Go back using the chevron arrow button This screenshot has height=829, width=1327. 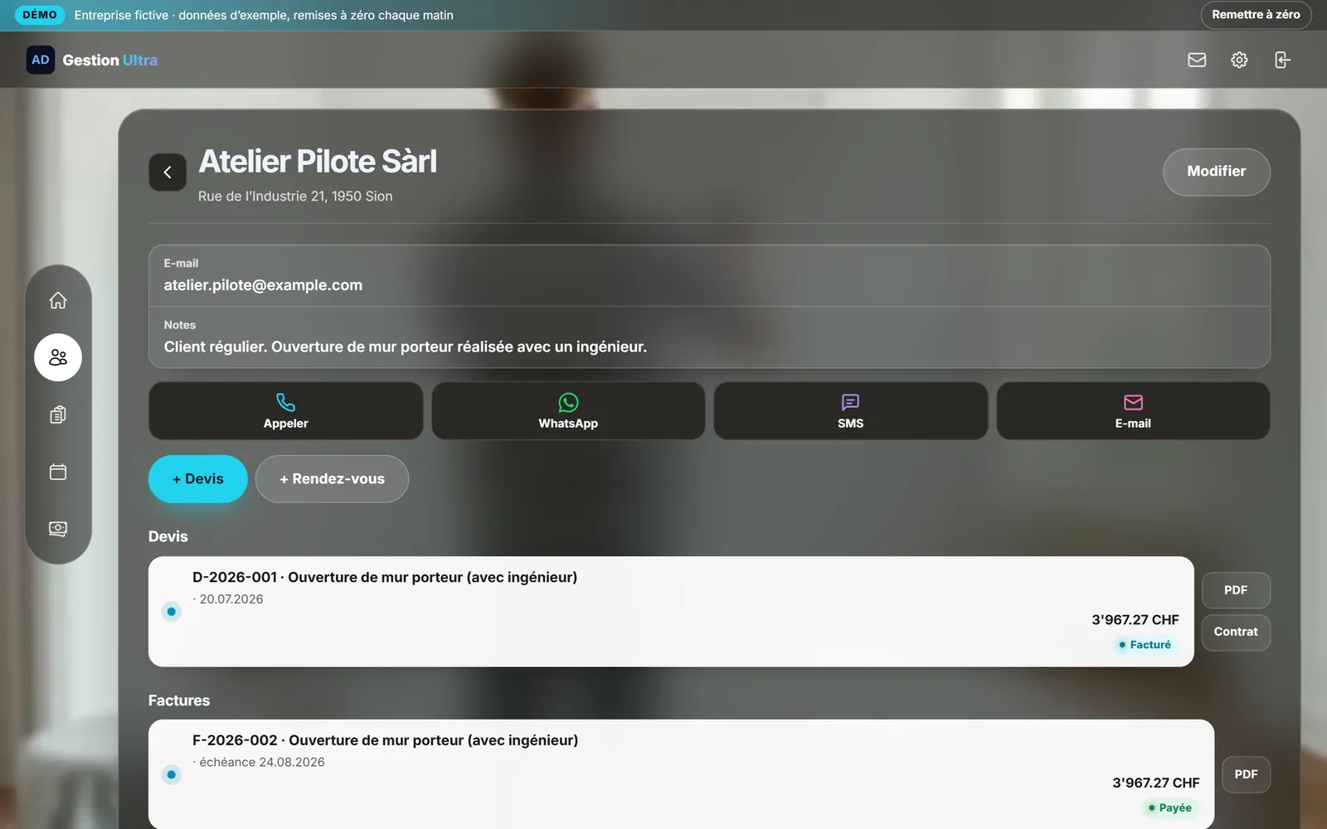tap(168, 172)
